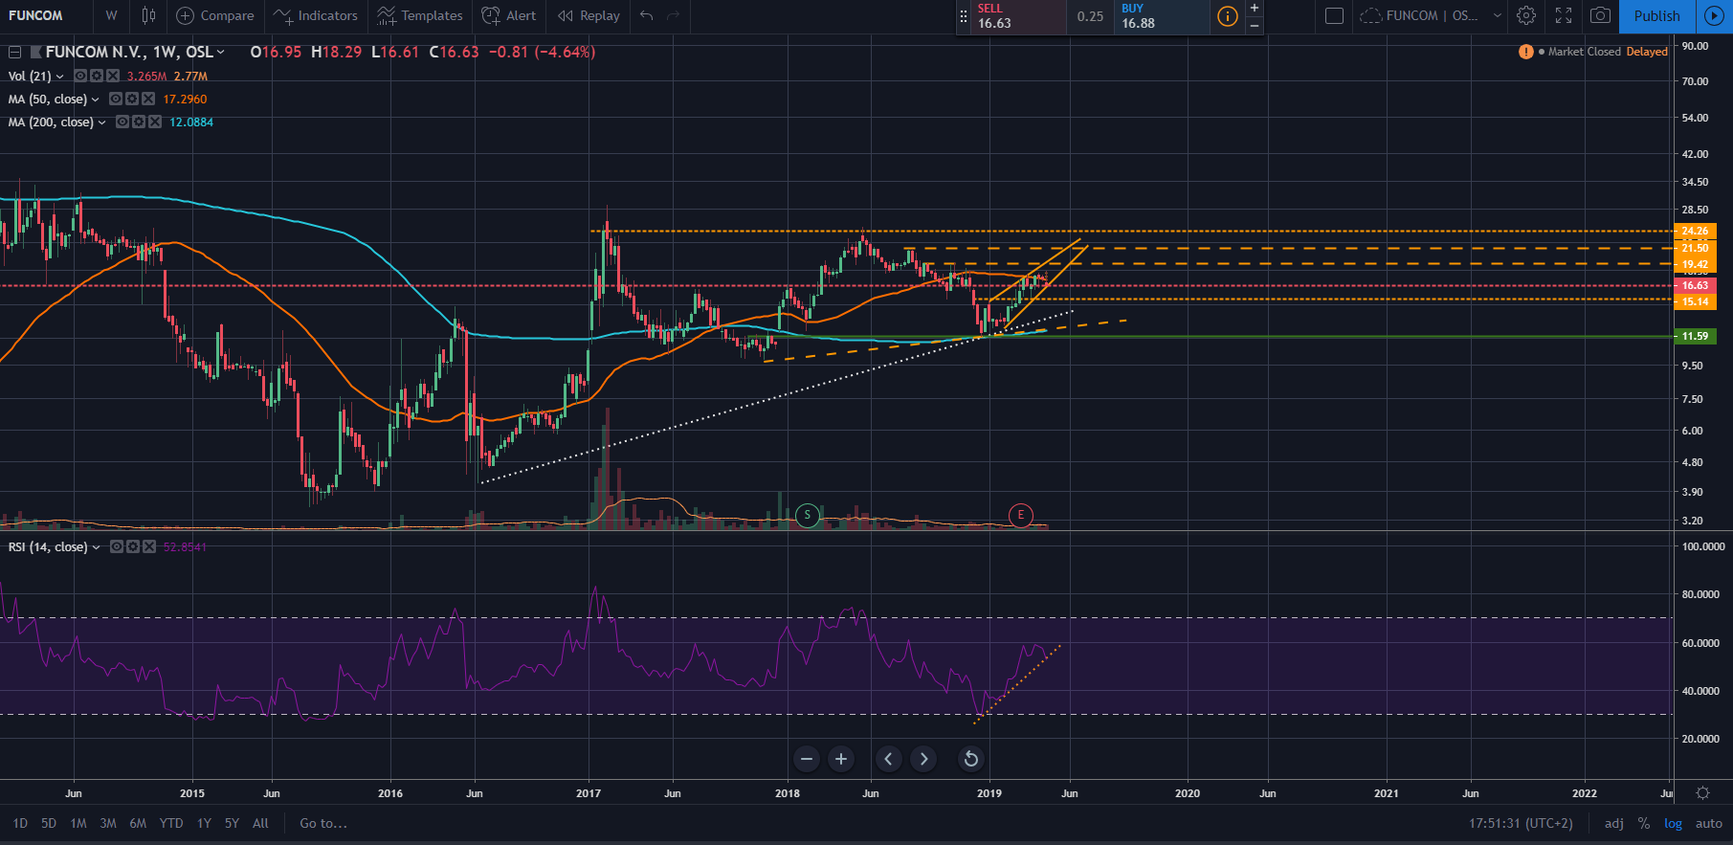The height and width of the screenshot is (845, 1733).
Task: Reset chart view with circular arrow
Action: point(970,759)
